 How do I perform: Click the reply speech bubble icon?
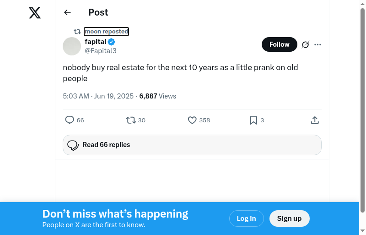click(70, 120)
